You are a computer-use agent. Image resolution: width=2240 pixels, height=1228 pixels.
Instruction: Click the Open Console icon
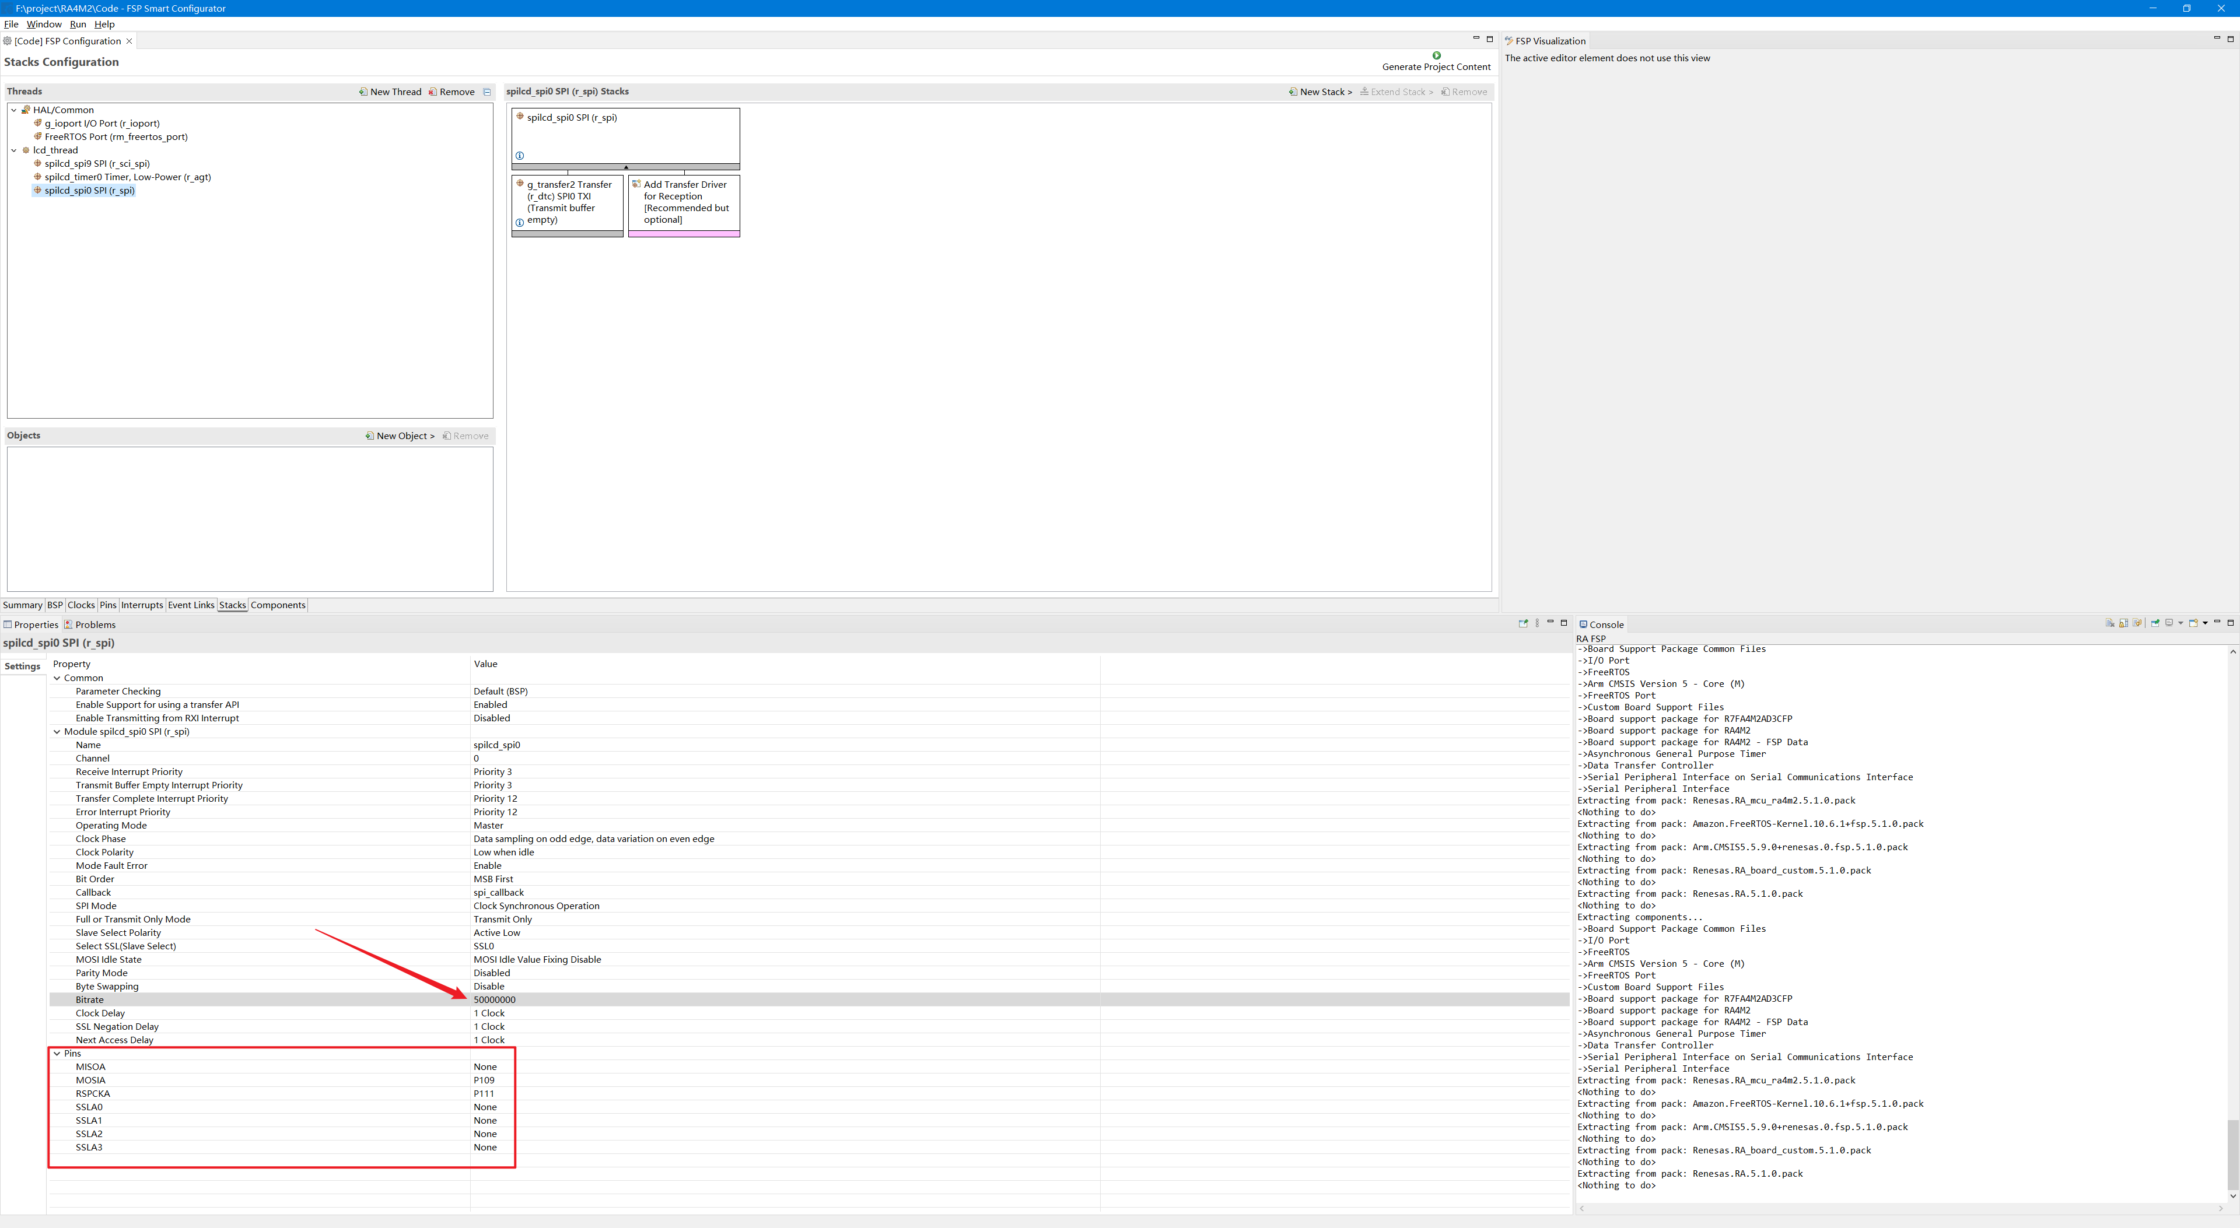[2193, 623]
